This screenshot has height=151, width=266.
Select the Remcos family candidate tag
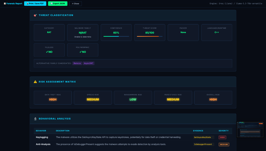click(x=77, y=63)
